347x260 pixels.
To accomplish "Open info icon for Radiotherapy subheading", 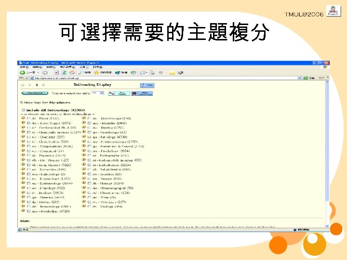I will pos(84,164).
